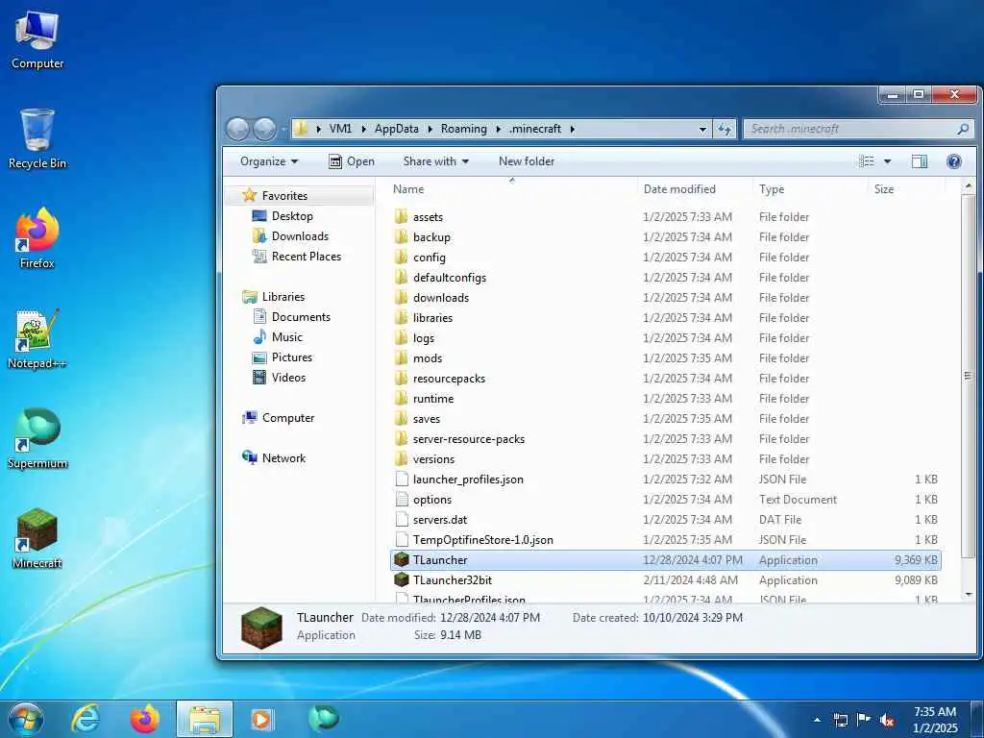Click the Supermium taskbar icon
This screenshot has height=738, width=984.
323,719
